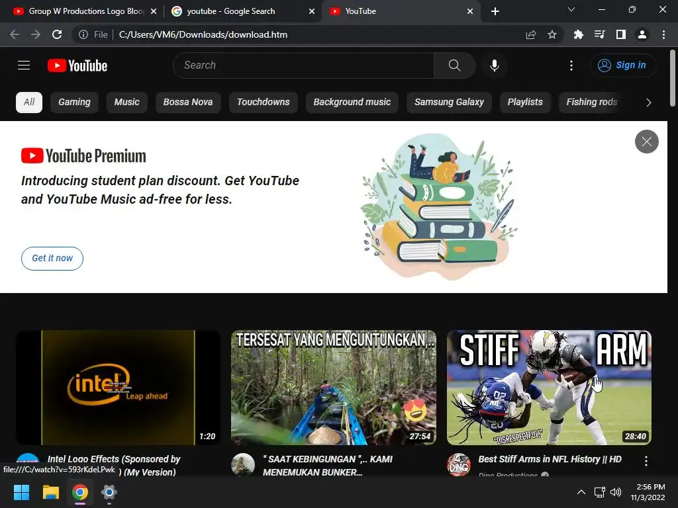Image resolution: width=678 pixels, height=508 pixels.
Task: Select the Gaming filter chip
Action: click(x=74, y=103)
